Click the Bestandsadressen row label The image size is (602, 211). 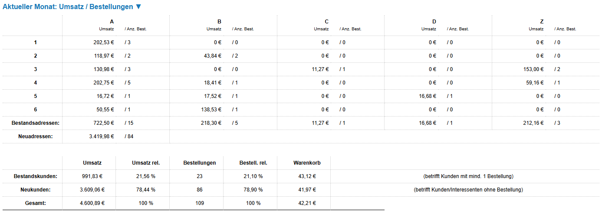coord(36,123)
